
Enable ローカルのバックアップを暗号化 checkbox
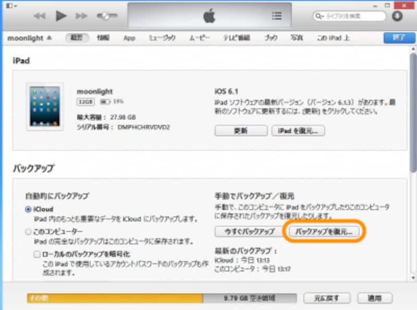(x=36, y=253)
